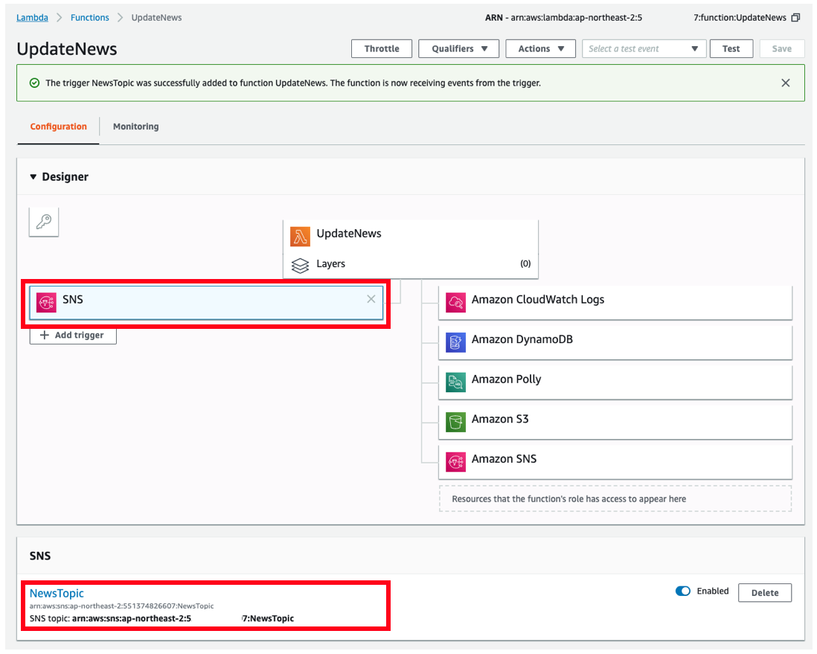This screenshot has height=654, width=817.
Task: Switch to the Configuration tab
Action: coord(58,126)
